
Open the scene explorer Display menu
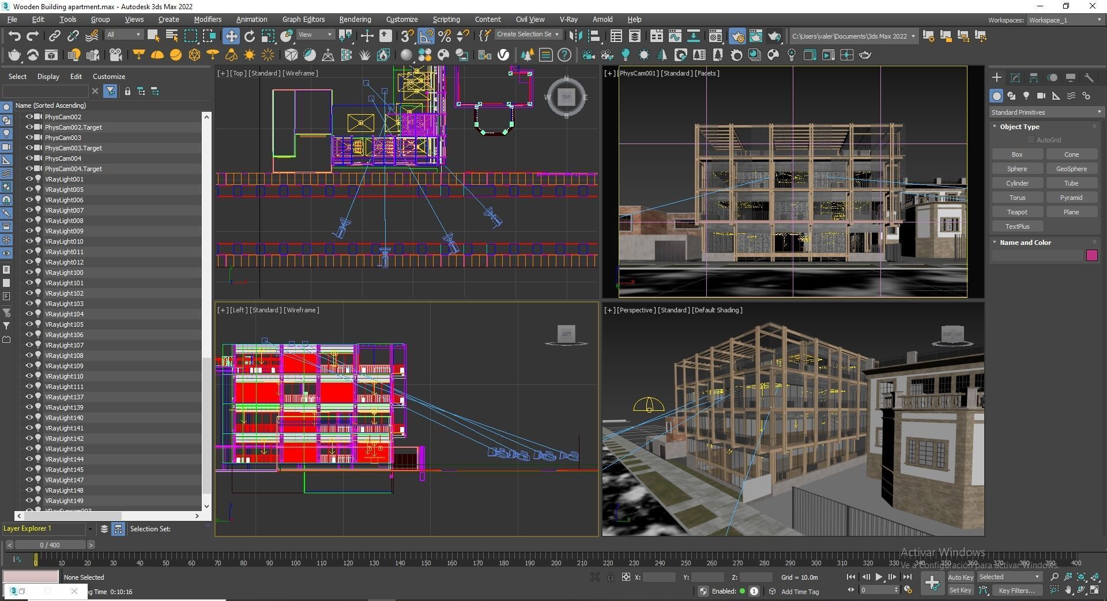point(48,76)
